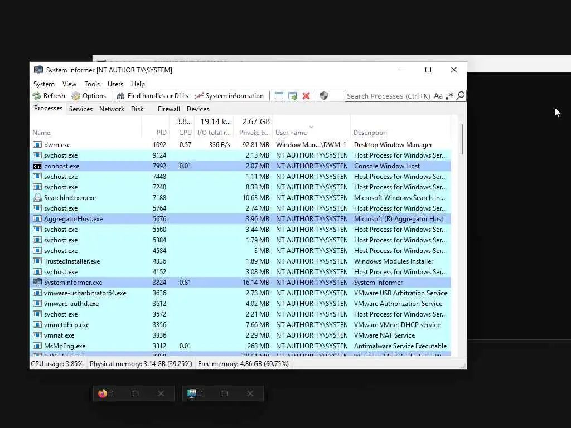Select vmnetdhcp.exe process
This screenshot has width=571, height=428.
240,325
